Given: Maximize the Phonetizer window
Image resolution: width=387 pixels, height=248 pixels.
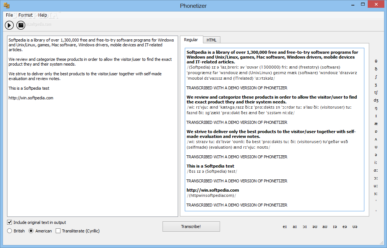Looking at the screenshot, I should 363,4.
